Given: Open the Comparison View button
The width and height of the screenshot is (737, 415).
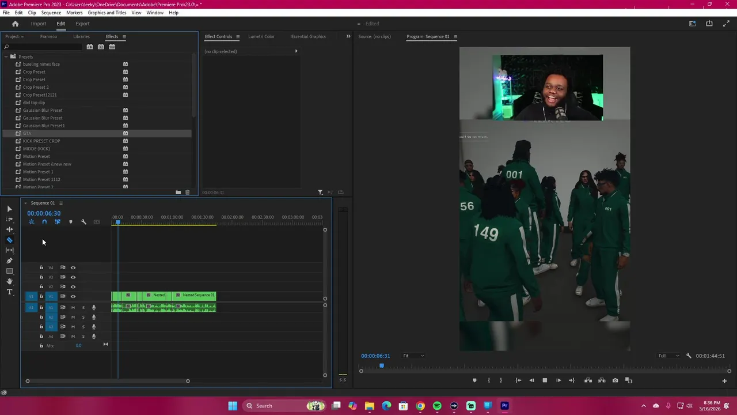Looking at the screenshot, I should (628, 380).
